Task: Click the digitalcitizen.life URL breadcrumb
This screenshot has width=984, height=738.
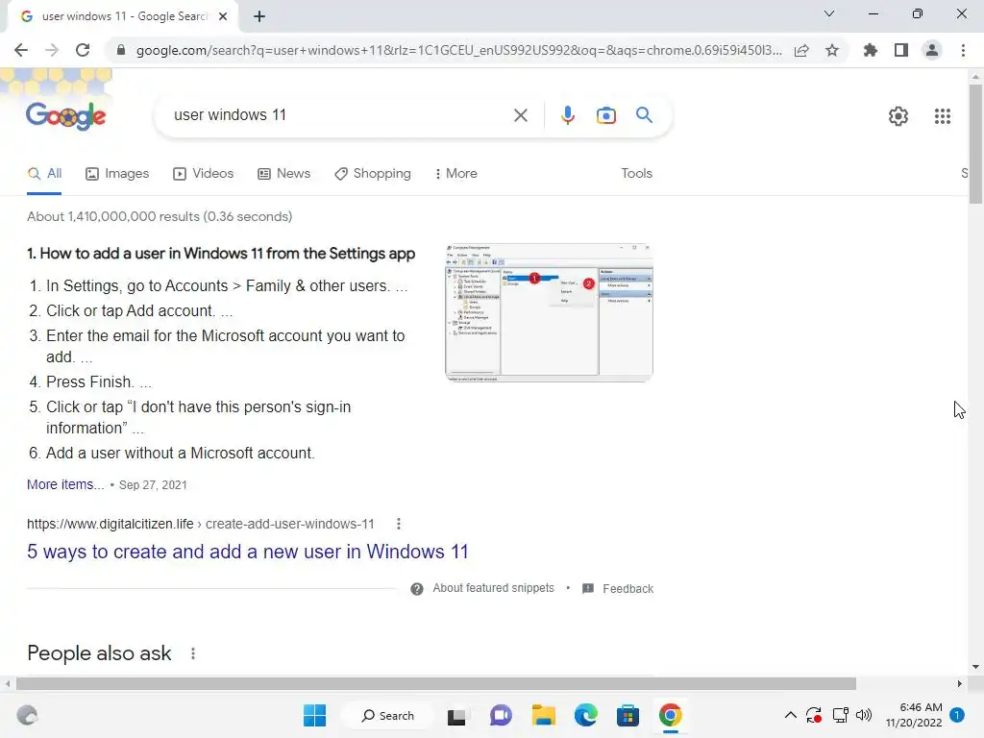Action: click(x=201, y=524)
